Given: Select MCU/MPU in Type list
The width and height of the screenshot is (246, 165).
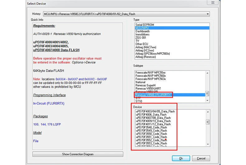Looking at the screenshot, I should click(x=172, y=28).
